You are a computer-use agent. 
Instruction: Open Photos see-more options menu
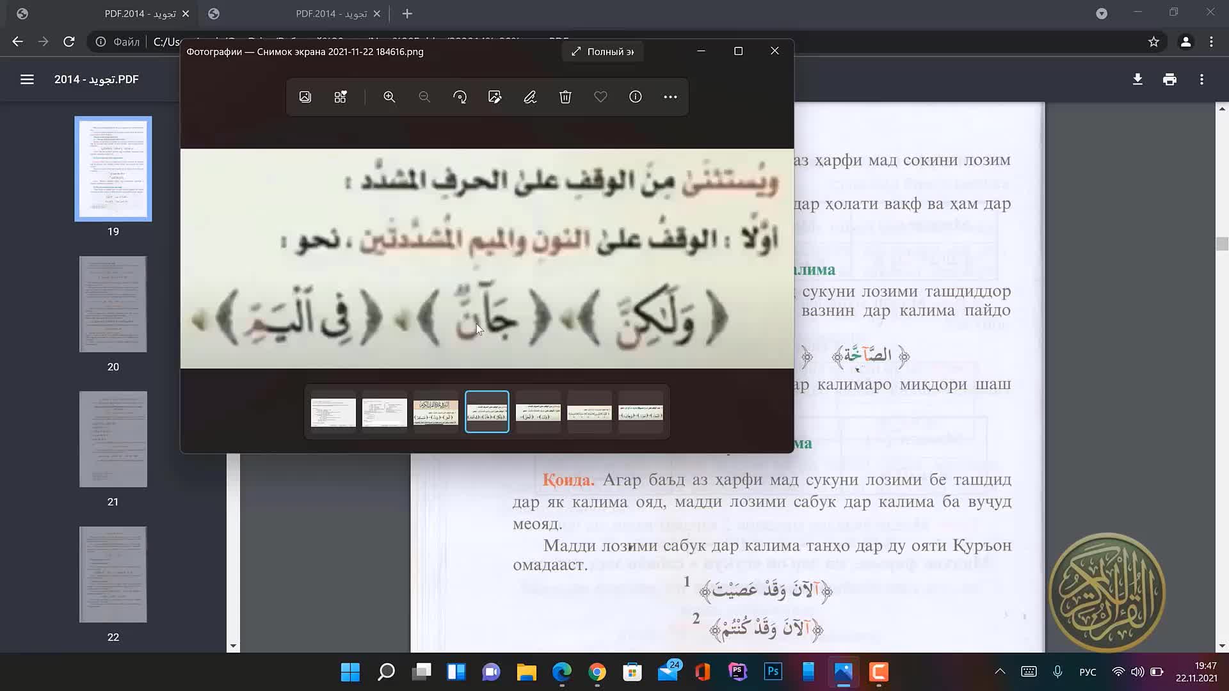click(x=670, y=97)
